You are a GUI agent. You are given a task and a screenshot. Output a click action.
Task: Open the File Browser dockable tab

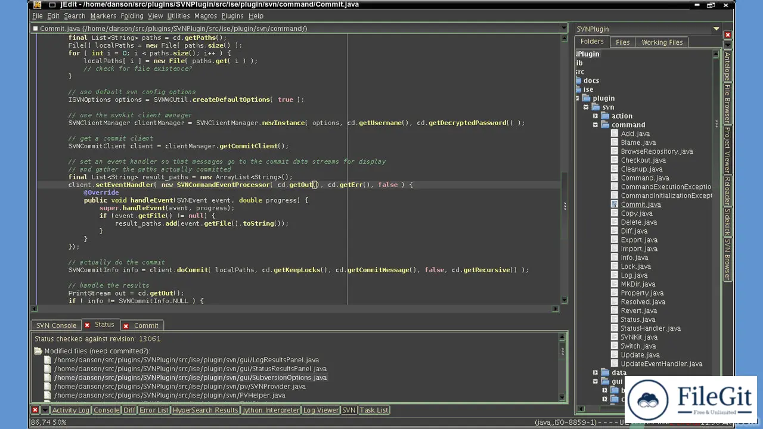728,104
